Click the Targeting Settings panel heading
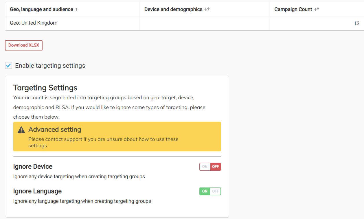This screenshot has width=364, height=219. (45, 88)
